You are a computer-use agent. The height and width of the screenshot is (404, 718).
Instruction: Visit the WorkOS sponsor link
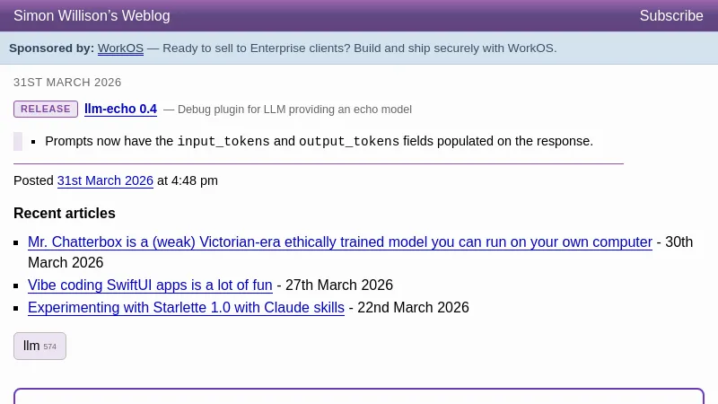pos(120,48)
